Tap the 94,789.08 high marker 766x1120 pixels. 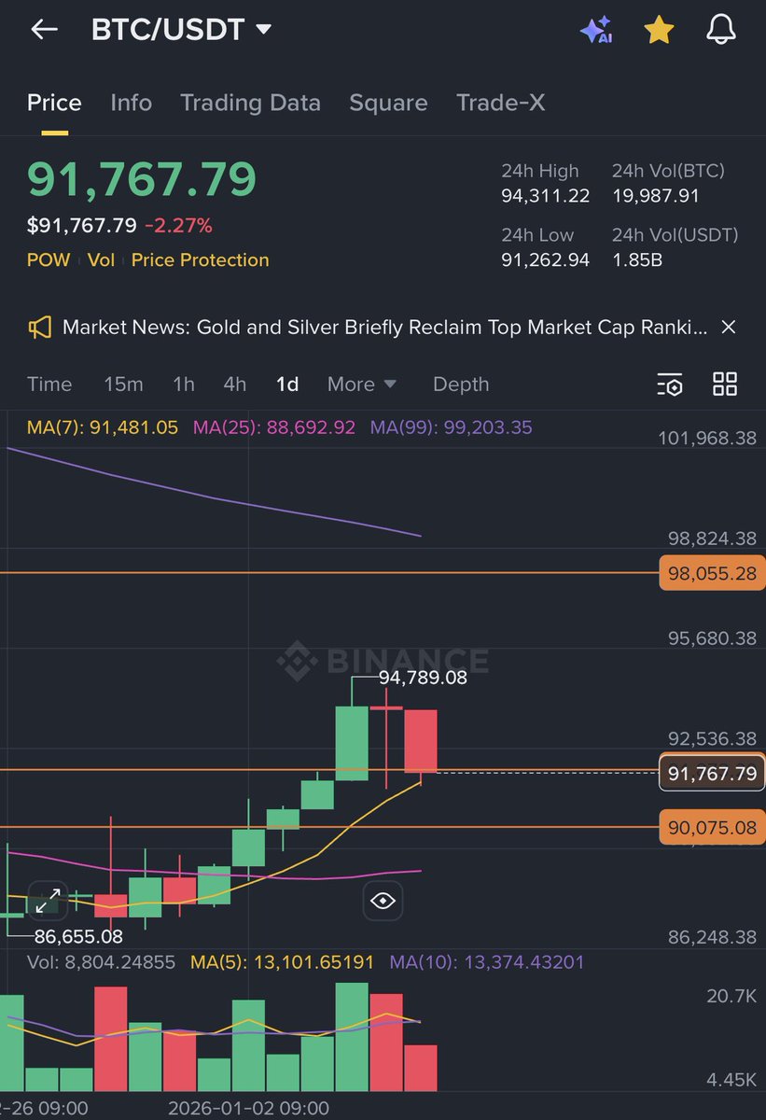423,678
